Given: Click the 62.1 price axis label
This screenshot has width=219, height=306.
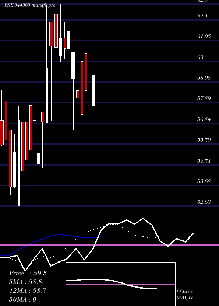Looking at the screenshot, I should [202, 16].
